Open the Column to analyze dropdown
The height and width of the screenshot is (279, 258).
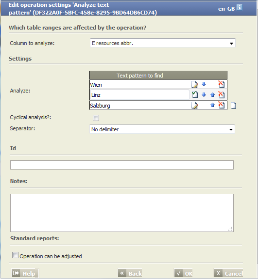coord(163,43)
